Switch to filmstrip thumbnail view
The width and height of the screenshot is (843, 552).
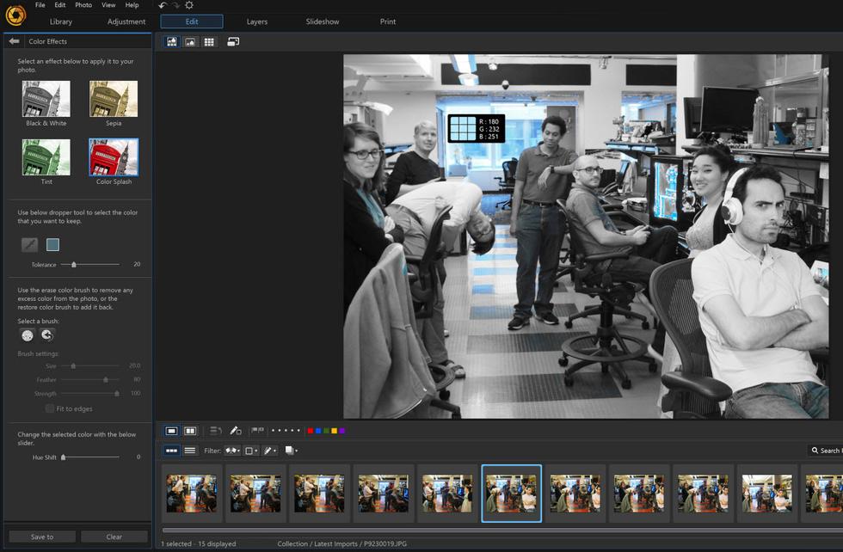click(x=171, y=451)
